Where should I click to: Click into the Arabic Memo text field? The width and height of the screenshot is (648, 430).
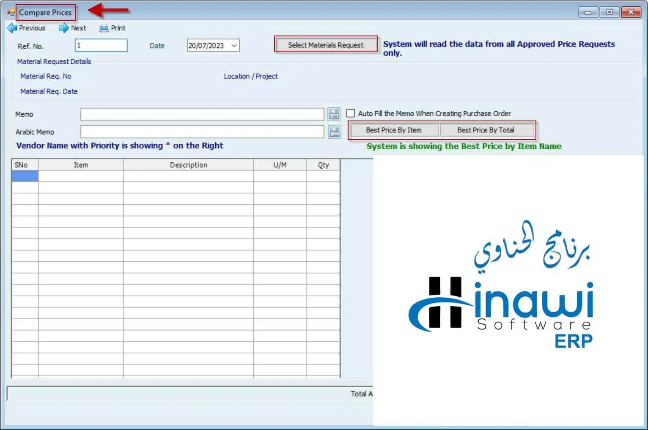click(x=202, y=132)
